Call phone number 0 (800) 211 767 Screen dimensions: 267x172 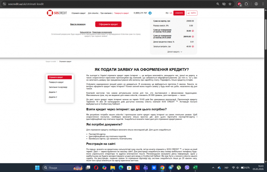click(x=140, y=13)
